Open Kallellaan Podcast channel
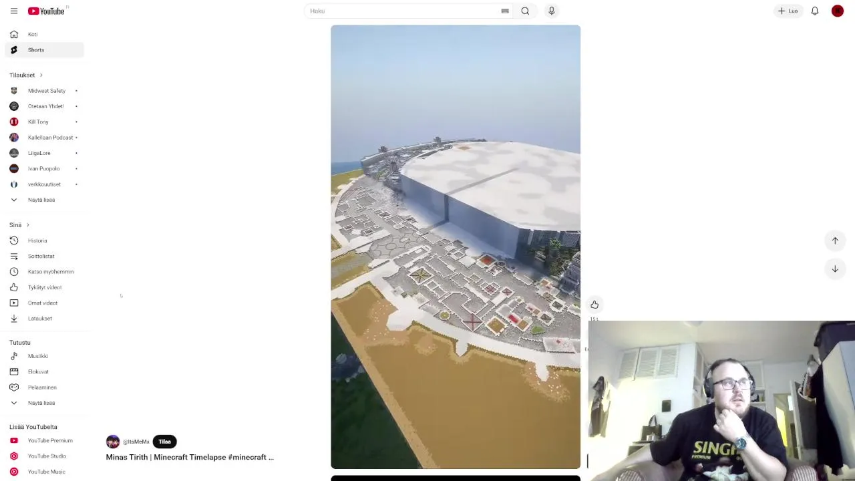The width and height of the screenshot is (855, 481). tap(45, 138)
